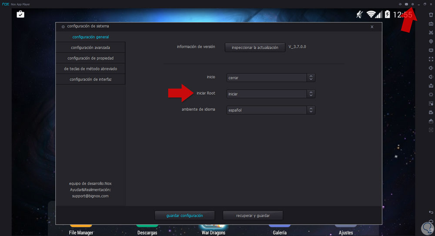The width and height of the screenshot is (435, 236).
Task: Click the add-more plus icon in sidebar
Action: (x=431, y=130)
